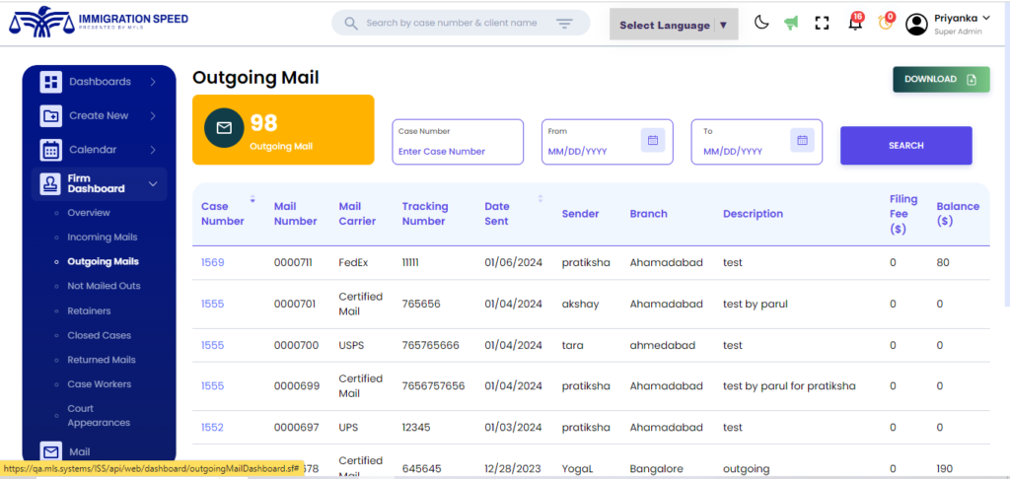This screenshot has width=1010, height=479.
Task: Click the user avatar icon
Action: coord(916,24)
